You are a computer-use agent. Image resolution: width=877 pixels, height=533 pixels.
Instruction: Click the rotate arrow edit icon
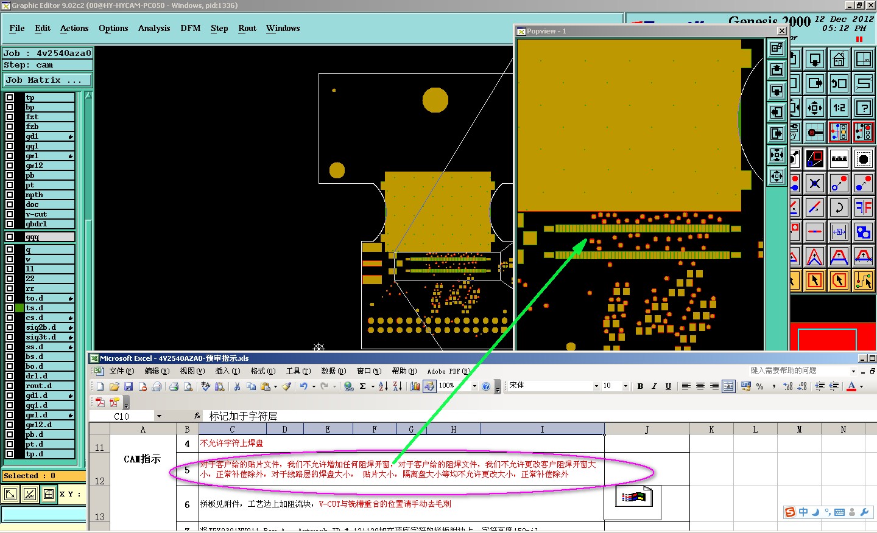click(839, 207)
